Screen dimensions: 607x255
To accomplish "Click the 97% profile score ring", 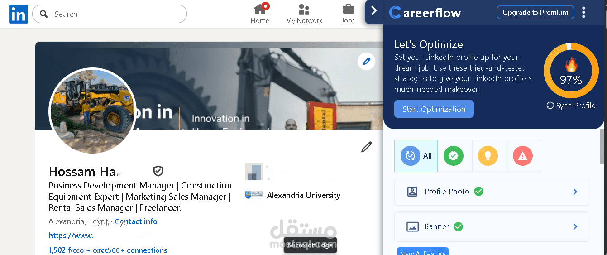I will pos(571,71).
